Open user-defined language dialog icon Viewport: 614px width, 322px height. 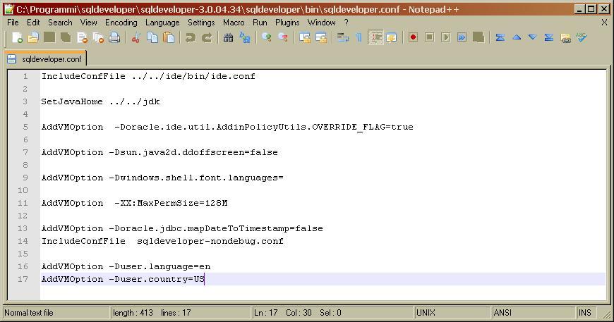click(x=392, y=37)
